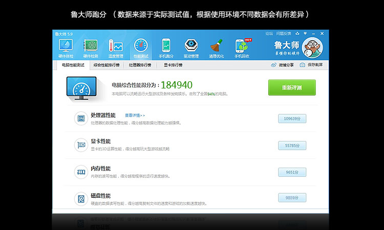Minimize the 鲁大师 window
This screenshot has height=230, width=384.
click(x=313, y=34)
